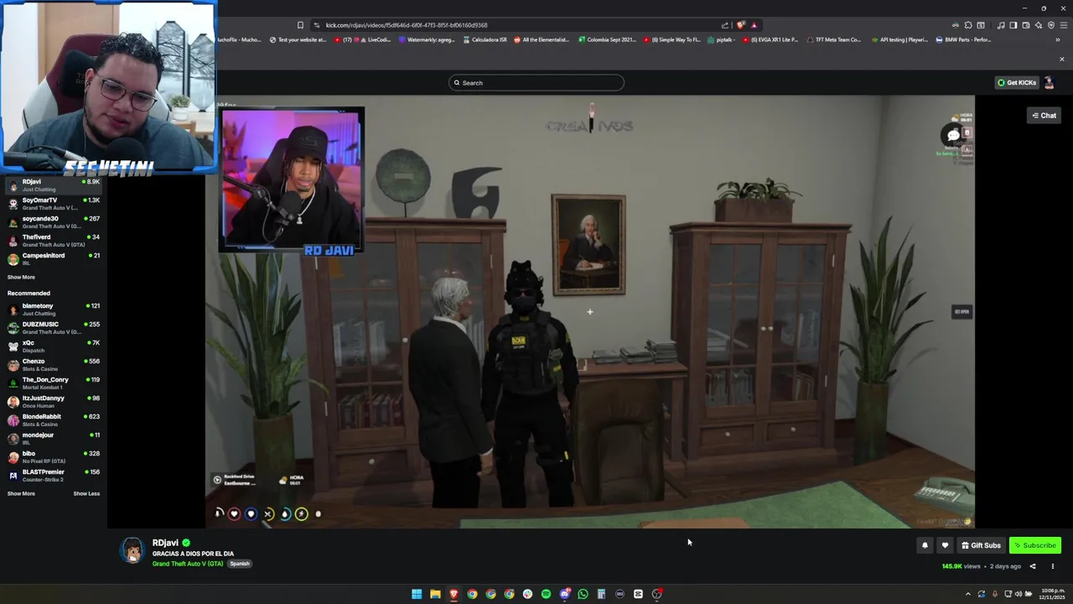
Task: Open Get KICKs purchase button
Action: [x=1017, y=82]
